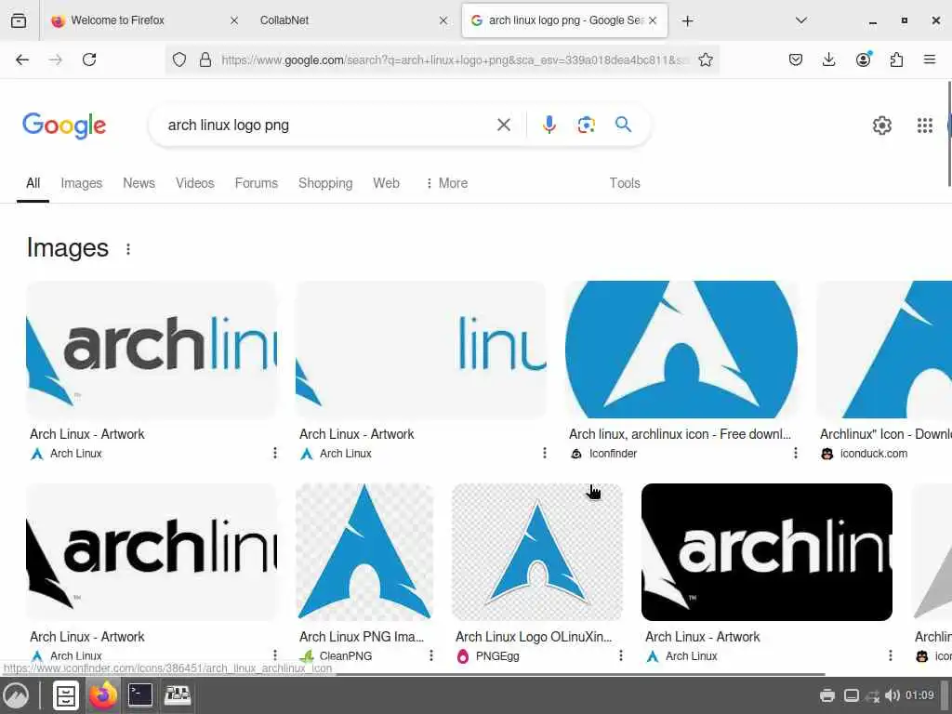Close the CollabNet tab
Viewport: 952px width, 714px height.
[443, 20]
